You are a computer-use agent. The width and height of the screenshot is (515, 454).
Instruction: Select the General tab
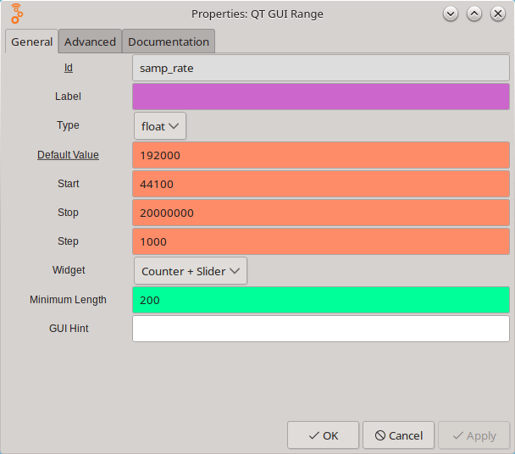[x=32, y=42]
